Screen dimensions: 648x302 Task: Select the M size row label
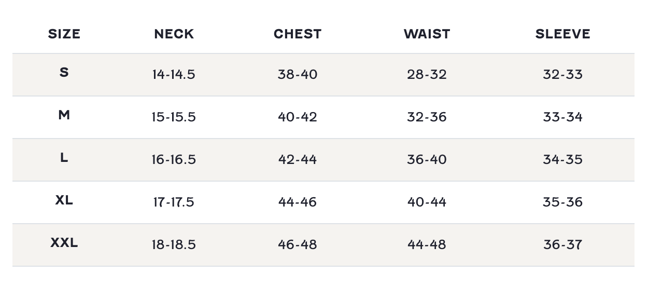coord(64,115)
